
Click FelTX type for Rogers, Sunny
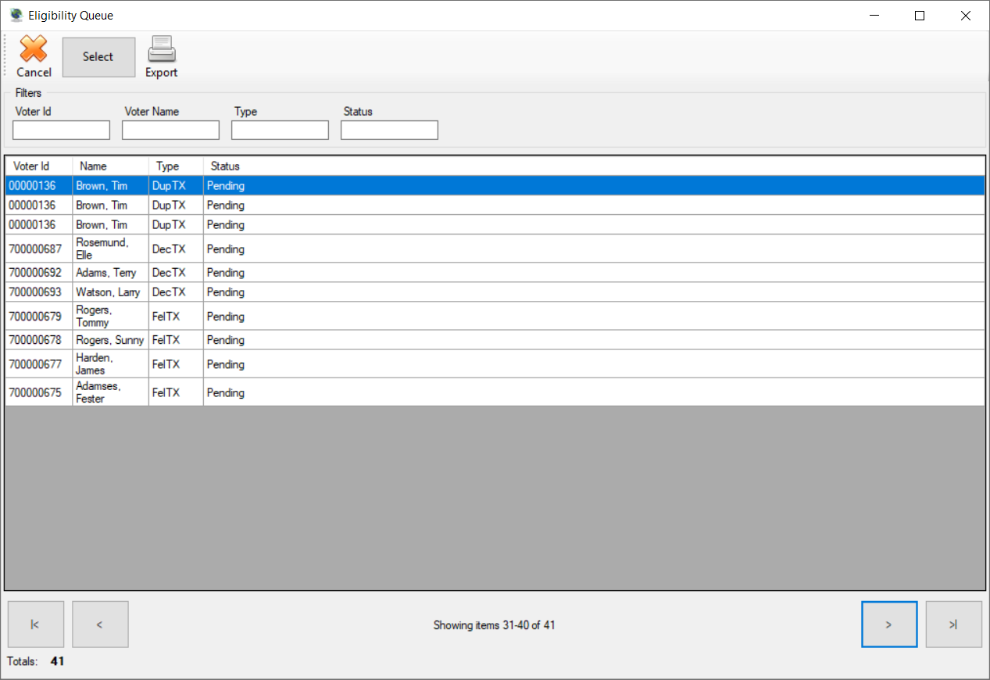coord(177,340)
